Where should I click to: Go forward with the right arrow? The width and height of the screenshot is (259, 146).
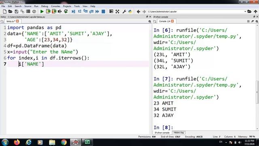pyautogui.click(x=144, y=12)
